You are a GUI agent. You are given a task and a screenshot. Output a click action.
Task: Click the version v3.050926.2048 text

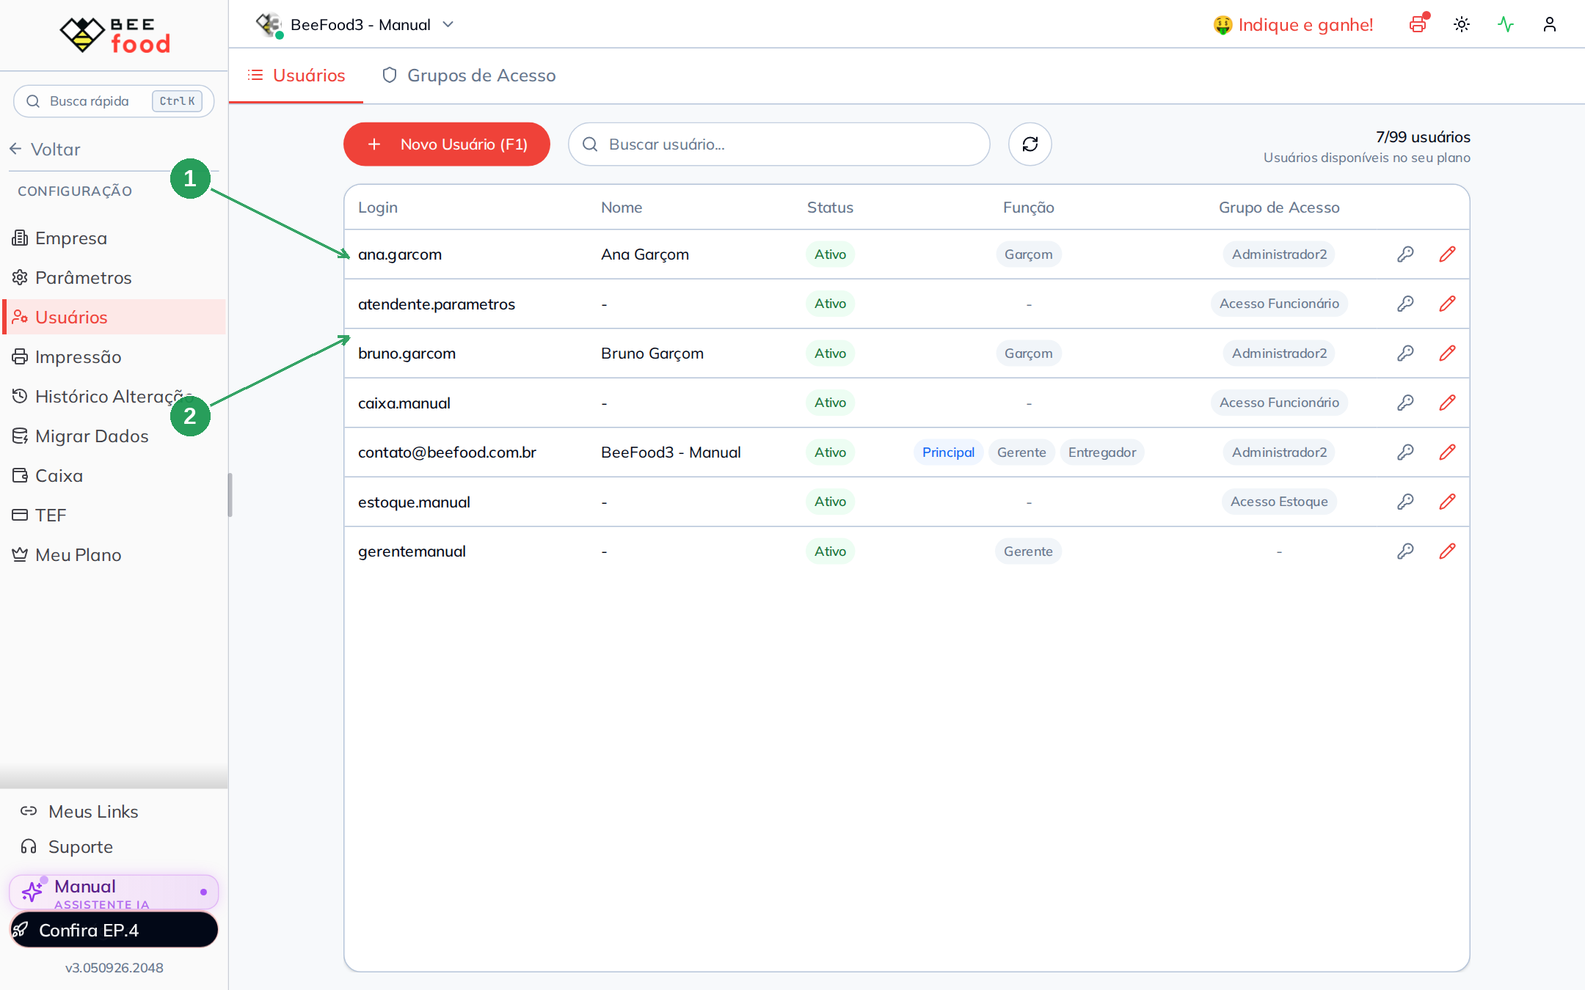114,968
